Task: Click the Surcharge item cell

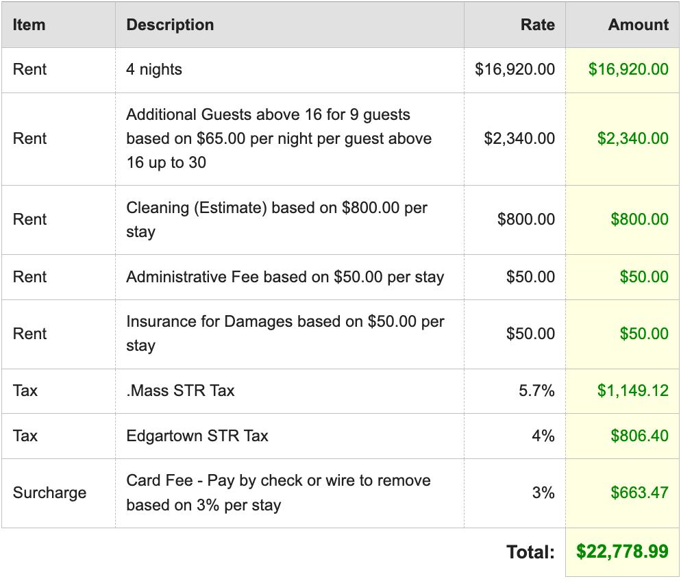Action: 49,493
